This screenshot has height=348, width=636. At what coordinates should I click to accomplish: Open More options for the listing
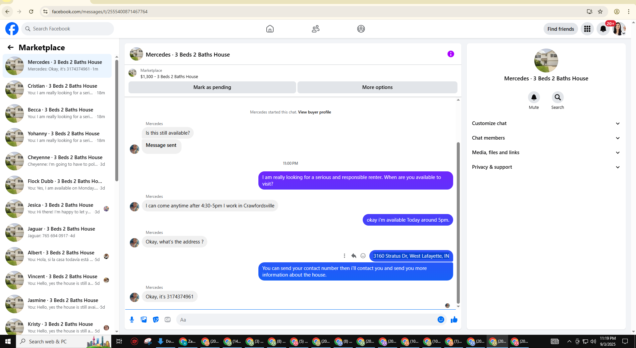point(377,87)
